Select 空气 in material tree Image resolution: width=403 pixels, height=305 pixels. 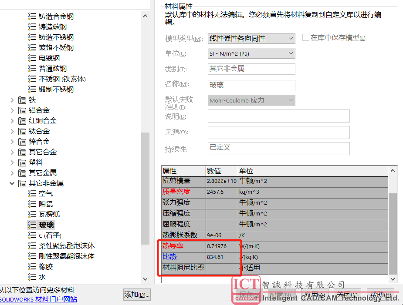46,194
